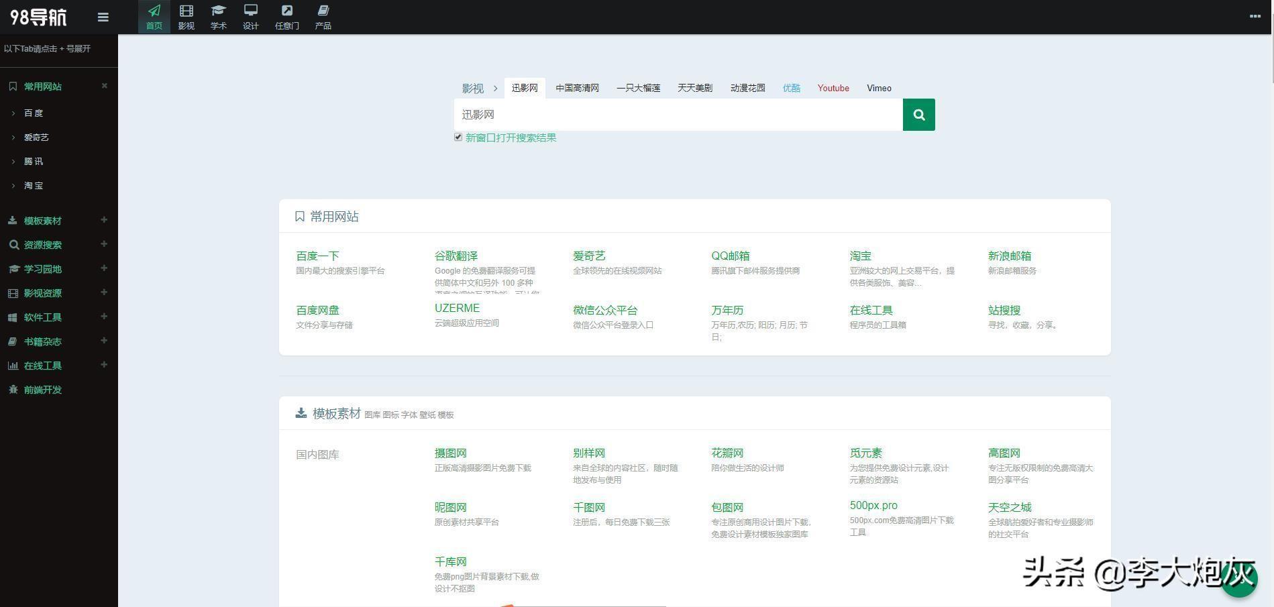The width and height of the screenshot is (1274, 607).
Task: Click the green magnifier search button
Action: click(918, 115)
